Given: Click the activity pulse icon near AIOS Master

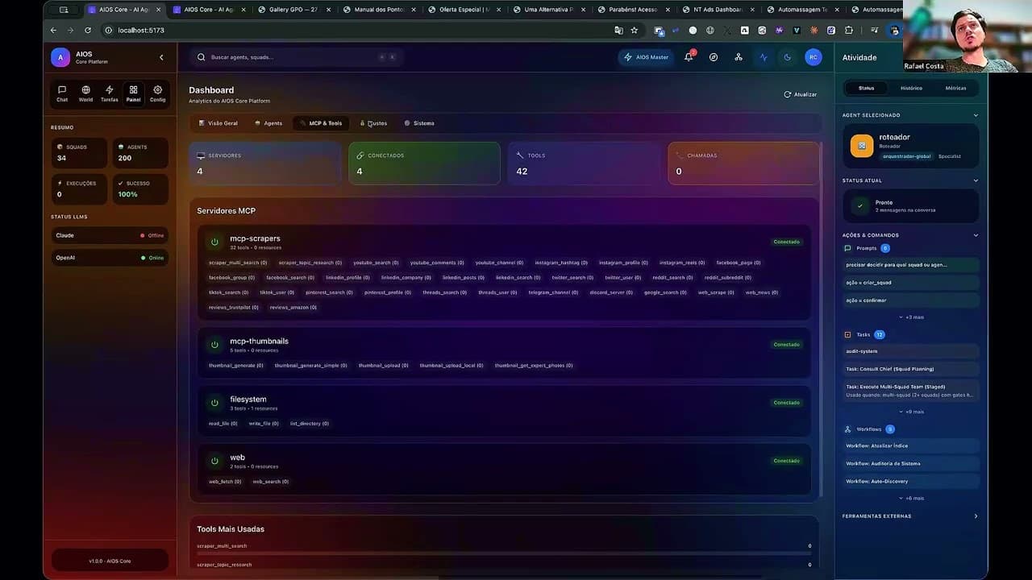Looking at the screenshot, I should tap(764, 57).
